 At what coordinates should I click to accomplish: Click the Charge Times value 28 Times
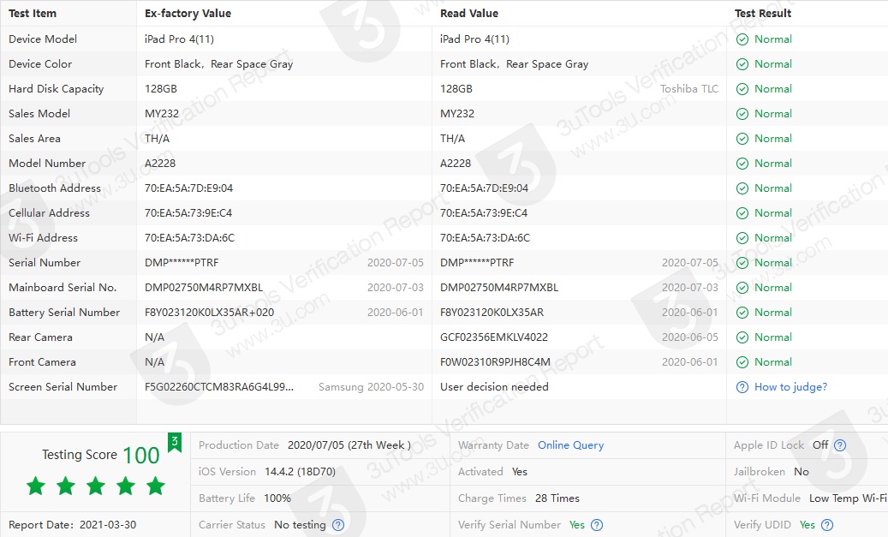point(557,498)
